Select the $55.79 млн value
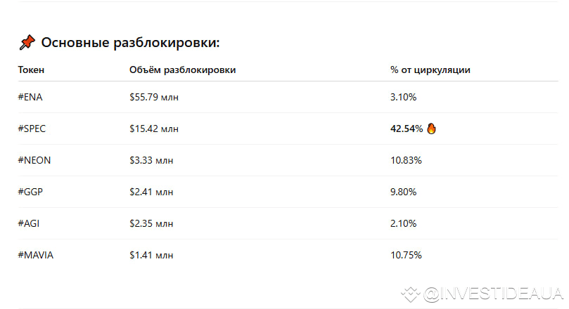Screen dimensions: 569x309 click(x=154, y=97)
